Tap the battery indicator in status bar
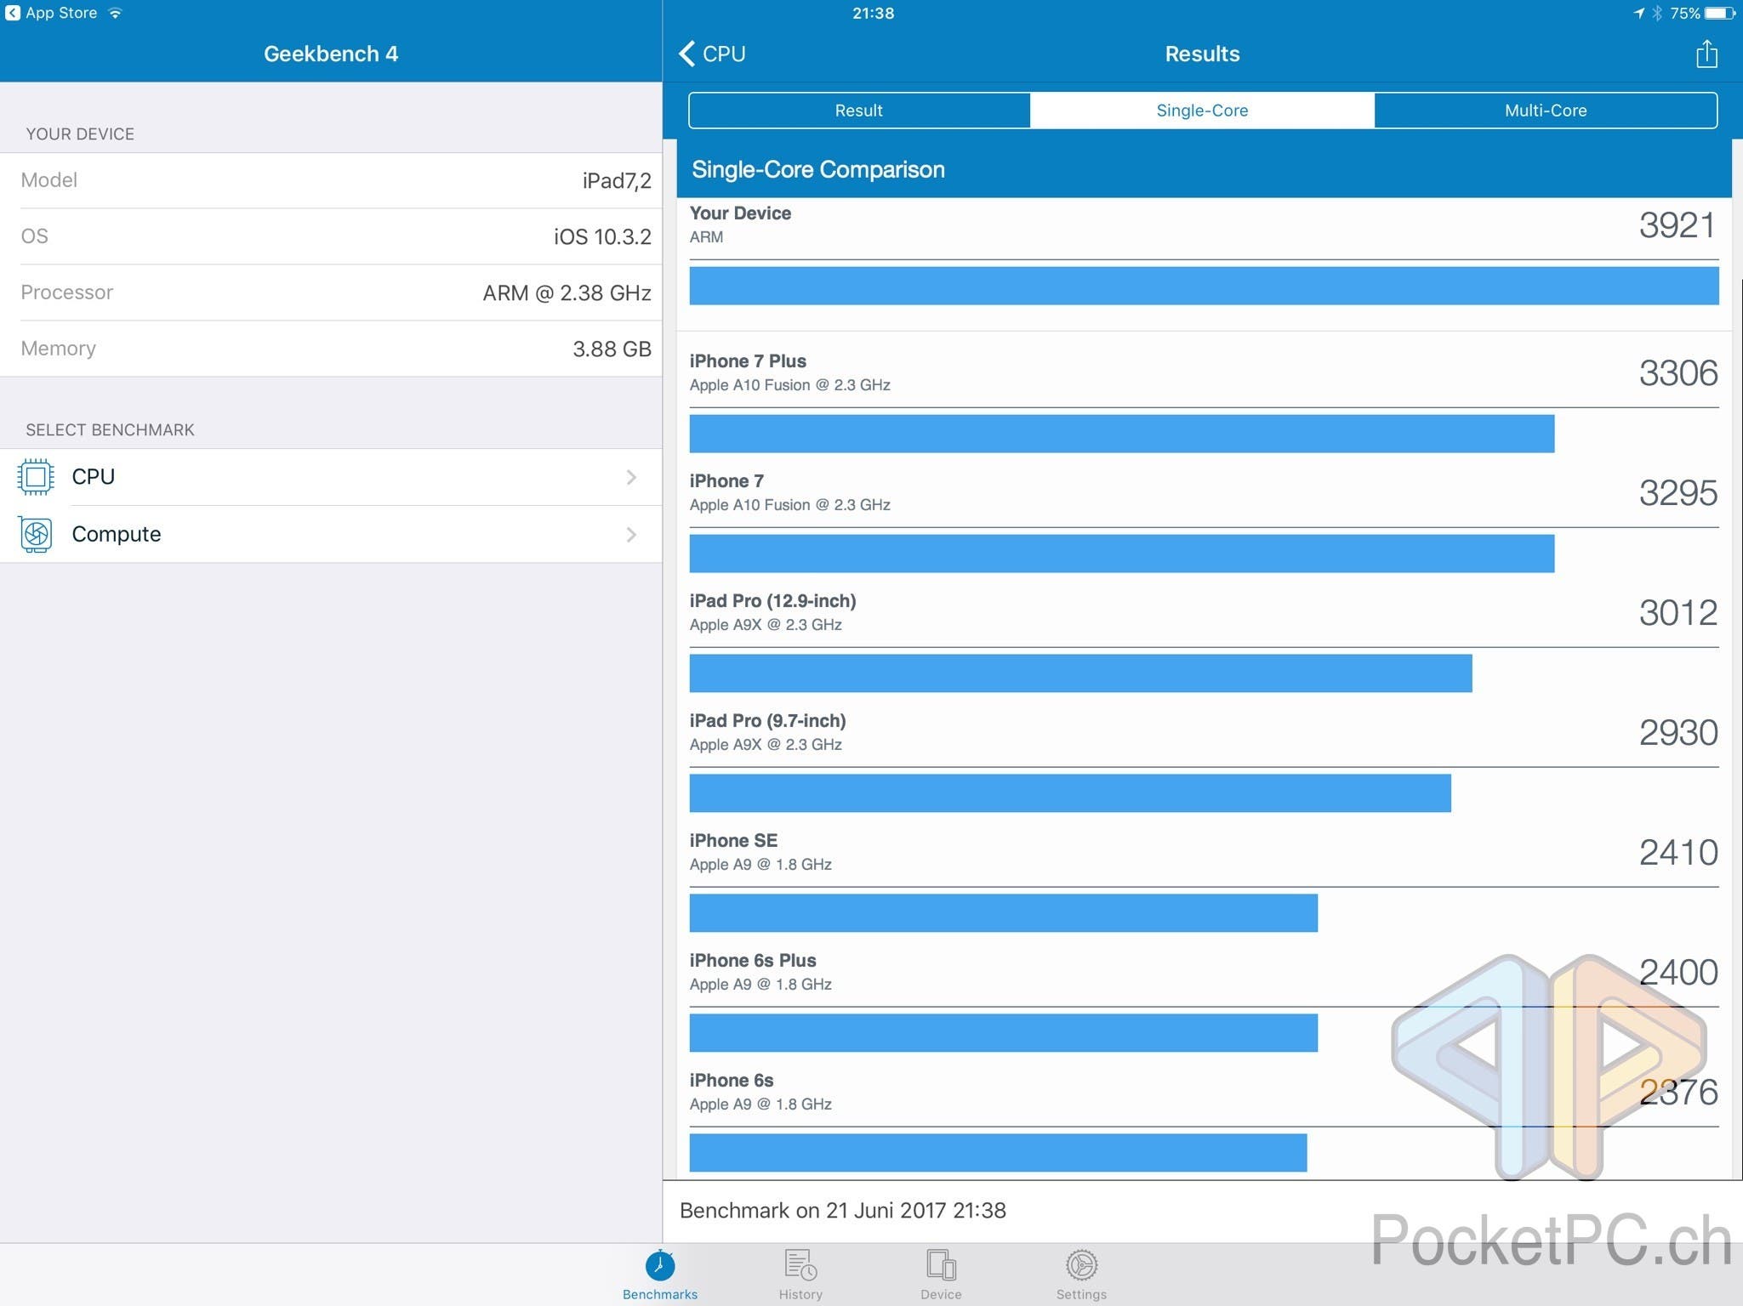This screenshot has width=1743, height=1306. pyautogui.click(x=1720, y=13)
